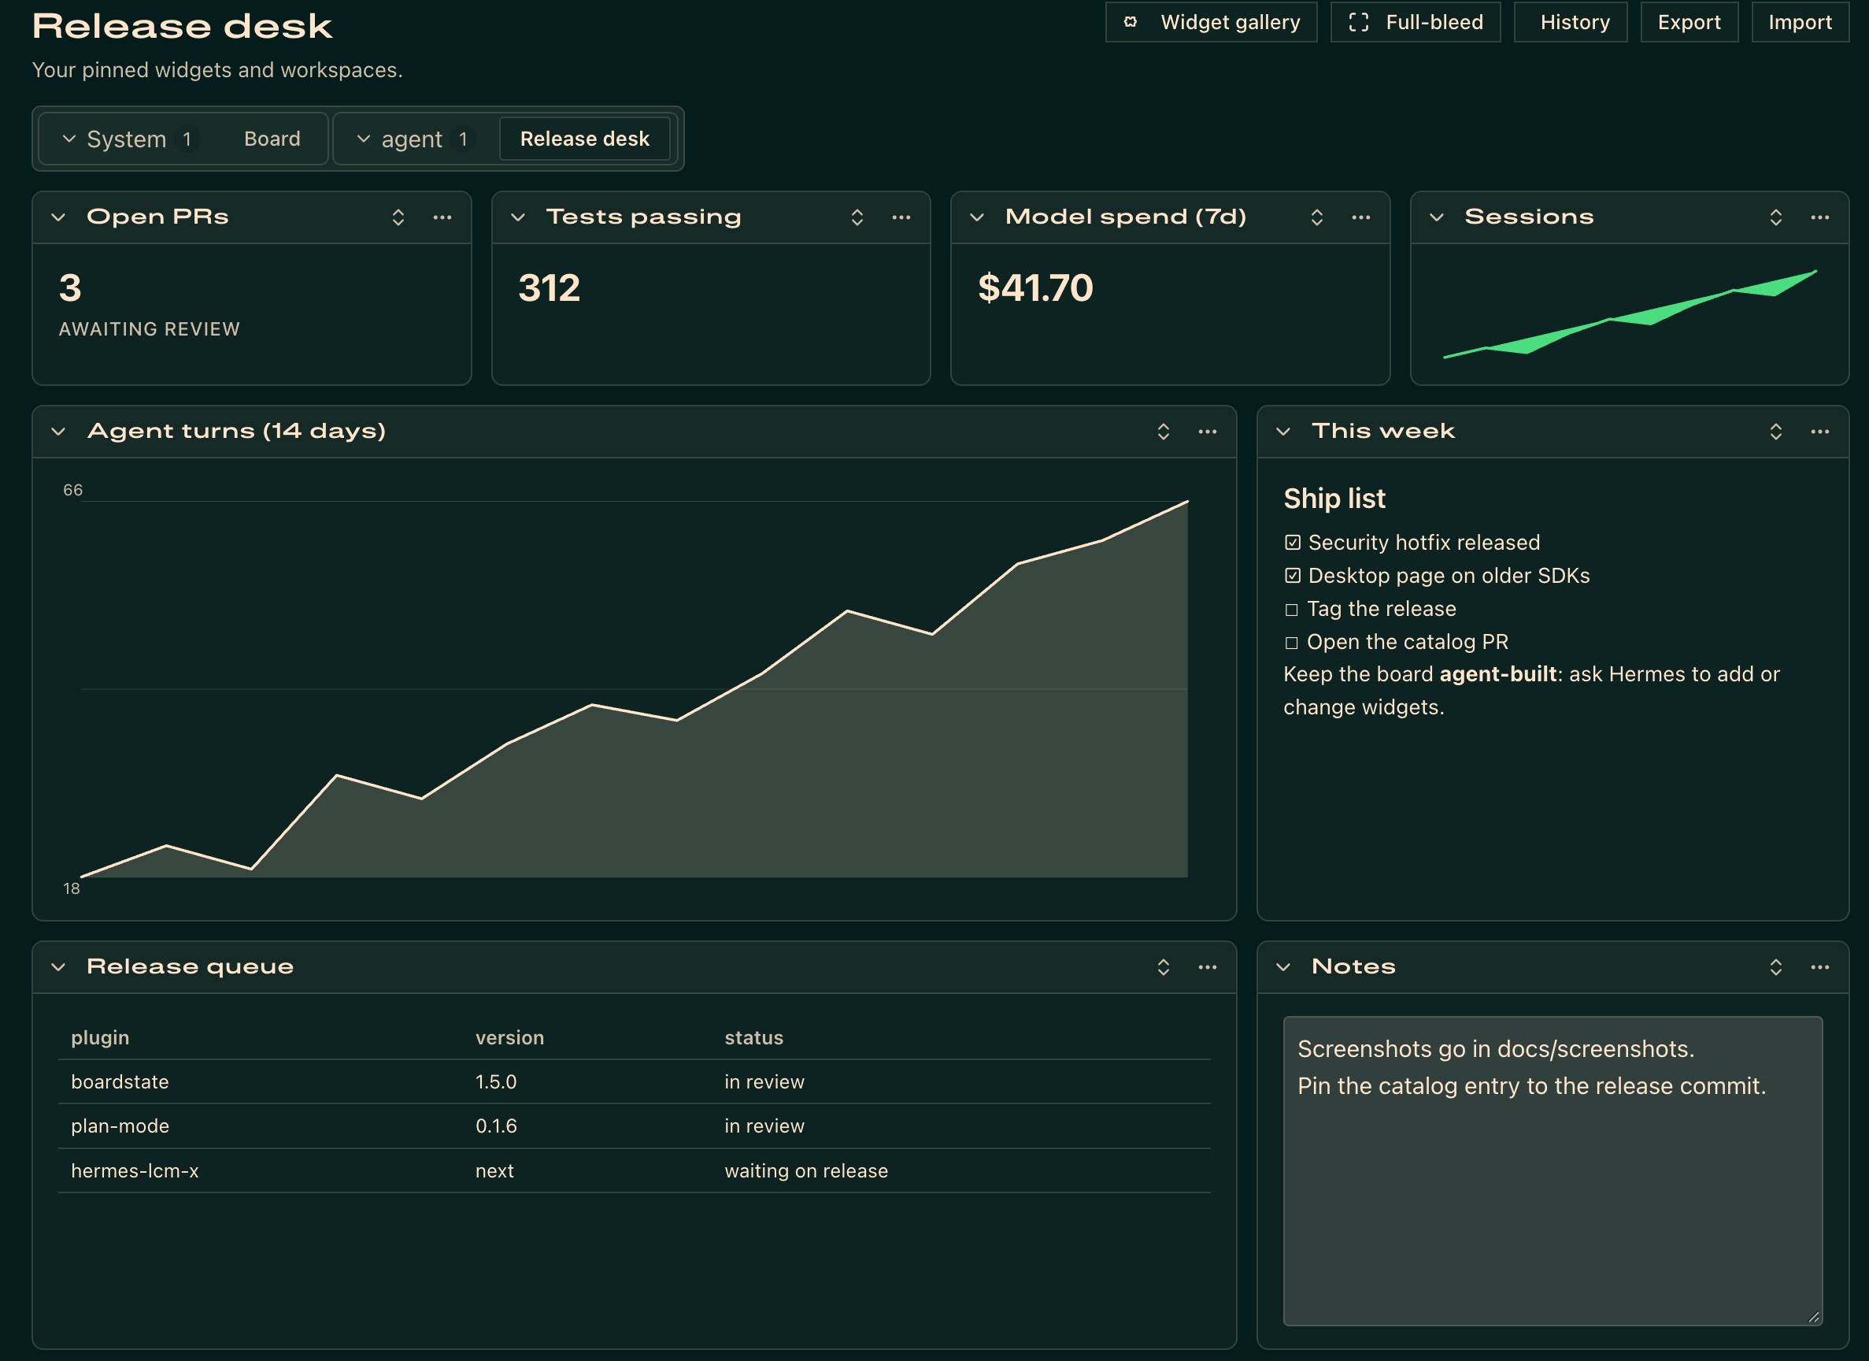Screen dimensions: 1869x1361
Task: Click the Export button
Action: click(1690, 22)
